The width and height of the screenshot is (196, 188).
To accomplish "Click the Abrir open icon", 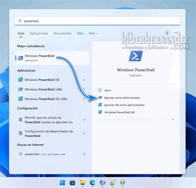I will [x=100, y=90].
